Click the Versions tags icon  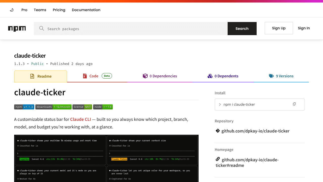[x=271, y=76]
